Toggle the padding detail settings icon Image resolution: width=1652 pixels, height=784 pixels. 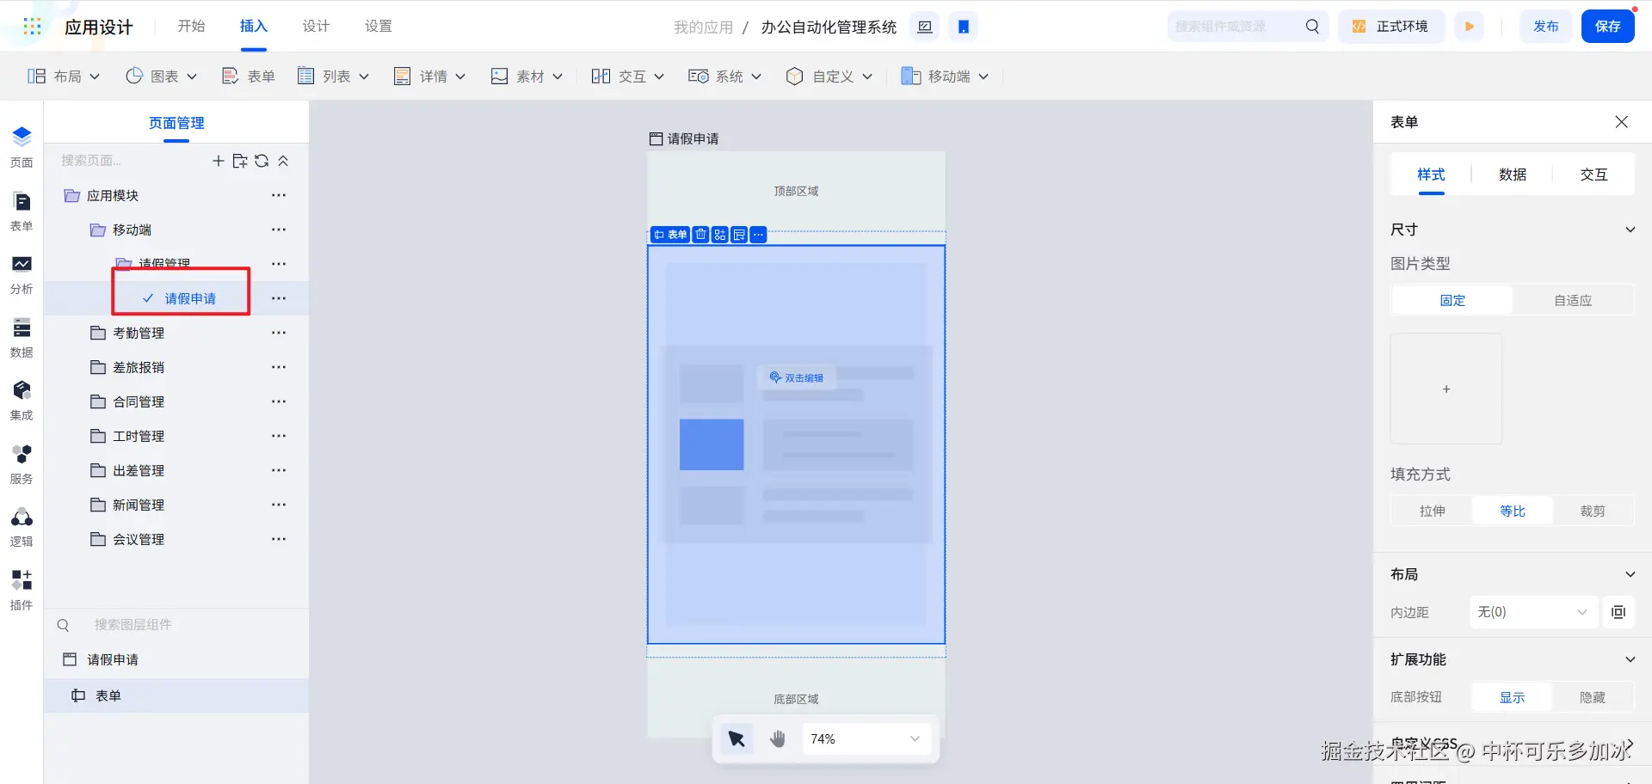pos(1618,612)
